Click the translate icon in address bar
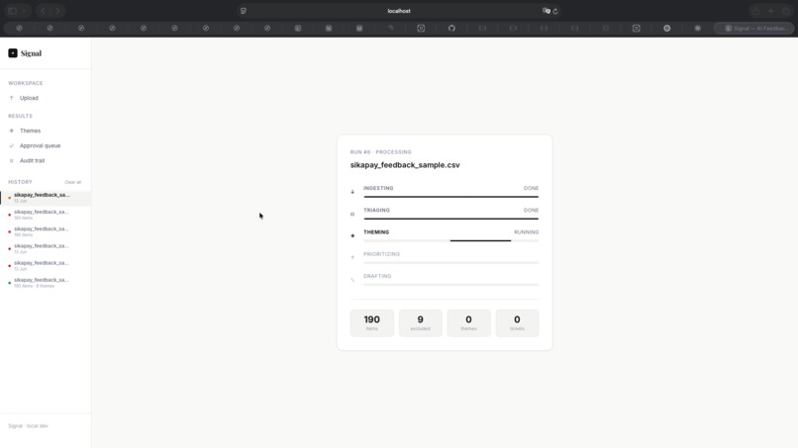The height and width of the screenshot is (448, 798). pos(547,11)
